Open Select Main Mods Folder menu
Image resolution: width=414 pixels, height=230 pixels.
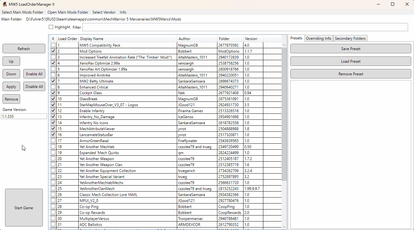tap(23, 12)
